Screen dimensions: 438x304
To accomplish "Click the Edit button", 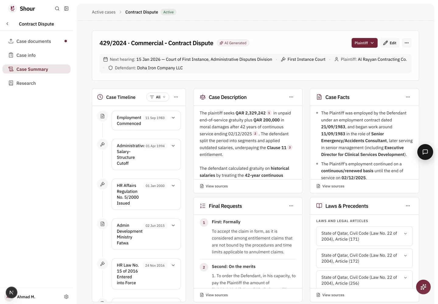I will pos(390,43).
